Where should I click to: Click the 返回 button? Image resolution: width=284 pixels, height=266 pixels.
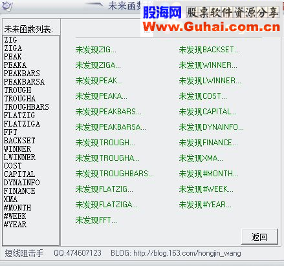[259, 237]
